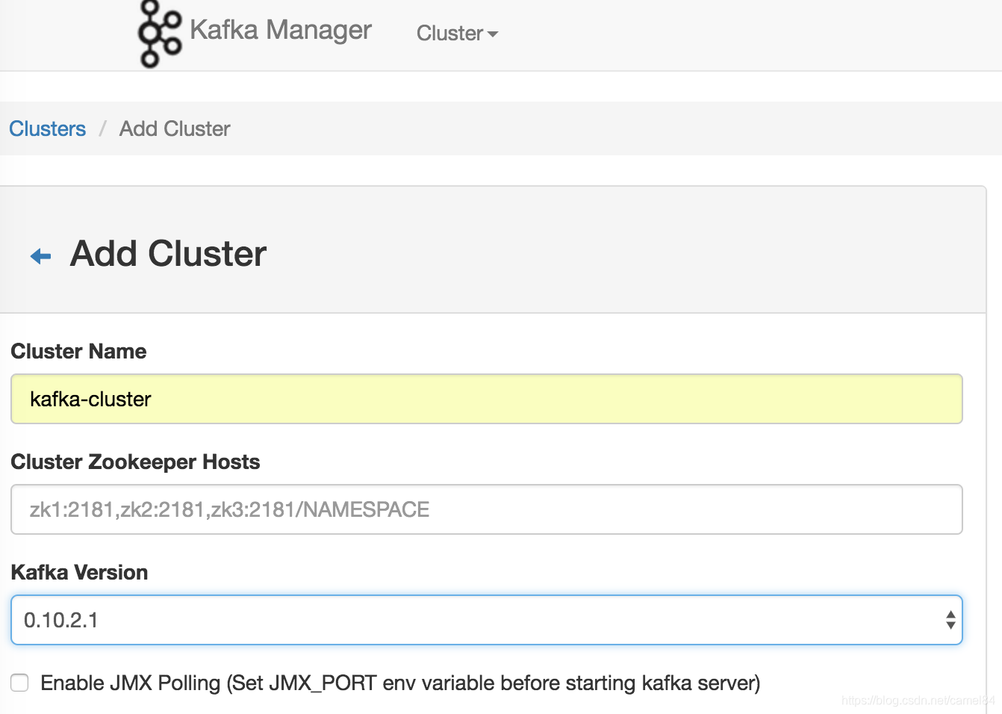Click the Cluster Zookeeper Hosts label

coord(135,462)
